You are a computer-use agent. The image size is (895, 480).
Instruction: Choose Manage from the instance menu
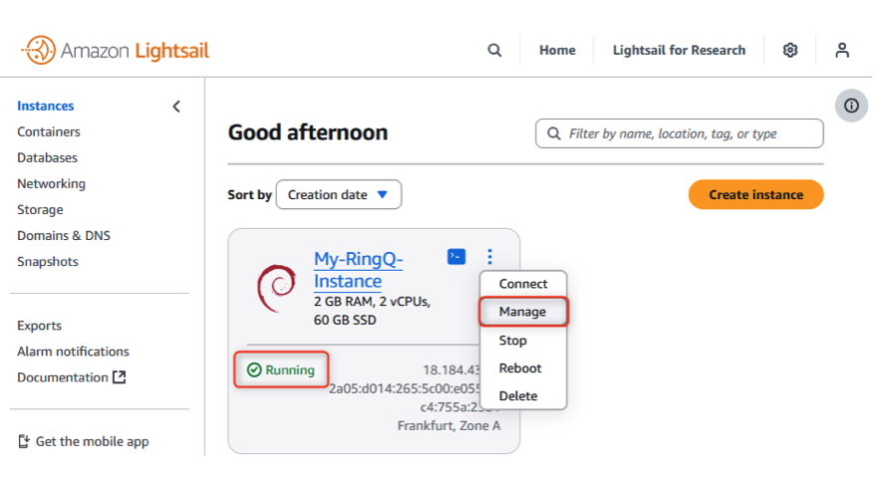(523, 312)
